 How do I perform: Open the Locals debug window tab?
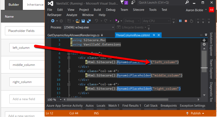pos(101,106)
